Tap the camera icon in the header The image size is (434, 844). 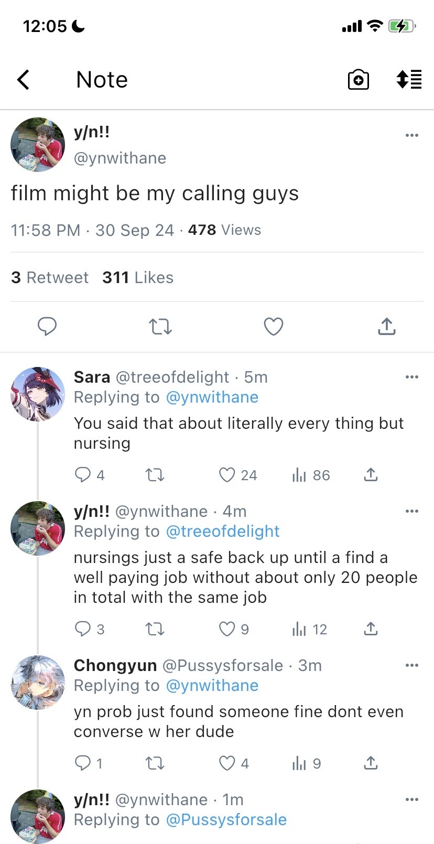tap(359, 80)
